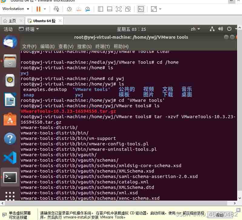Select the Terminal icon in the dock
242x220 pixels.
pyautogui.click(x=10, y=177)
